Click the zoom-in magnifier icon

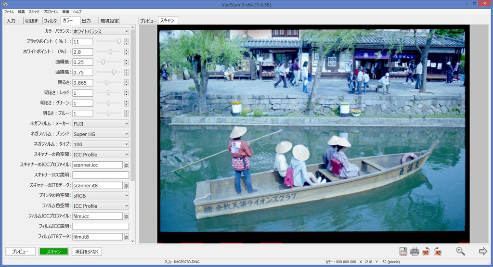tap(461, 251)
